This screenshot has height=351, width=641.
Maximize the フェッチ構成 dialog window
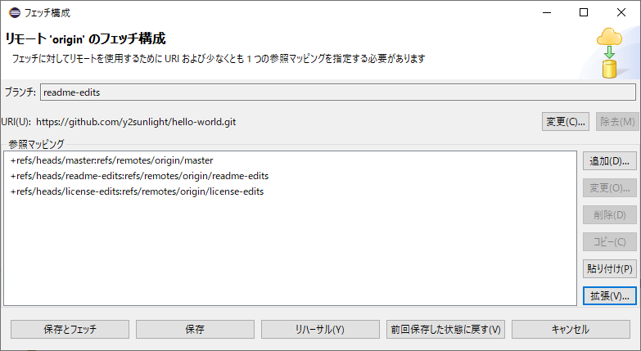584,12
